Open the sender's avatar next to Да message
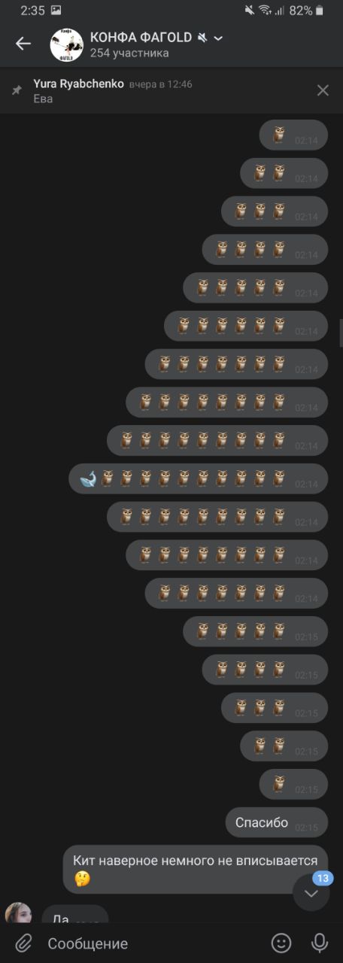The height and width of the screenshot is (963, 343). click(19, 913)
